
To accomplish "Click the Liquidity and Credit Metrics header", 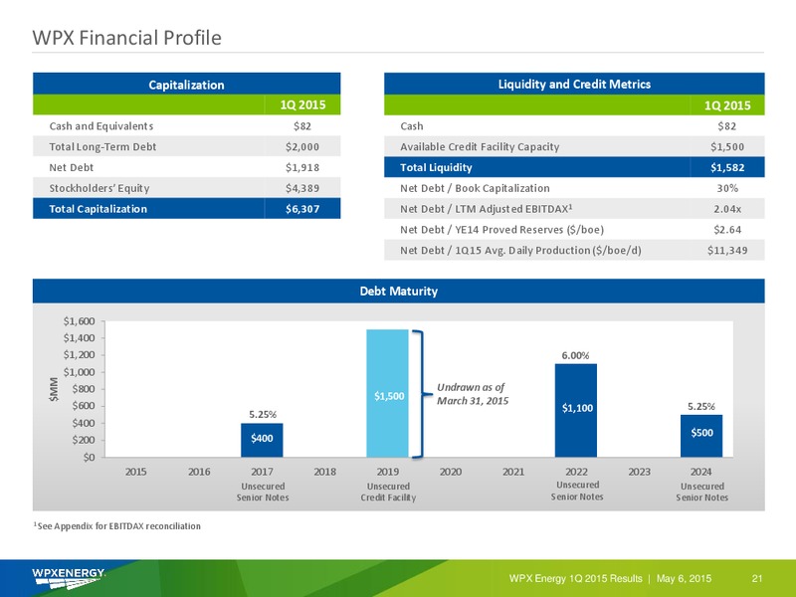I will coord(574,84).
